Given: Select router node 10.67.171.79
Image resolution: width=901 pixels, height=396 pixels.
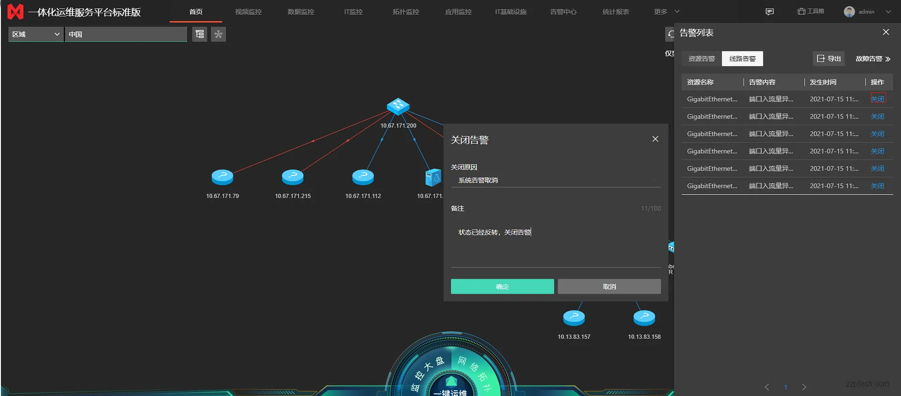Looking at the screenshot, I should tap(222, 177).
